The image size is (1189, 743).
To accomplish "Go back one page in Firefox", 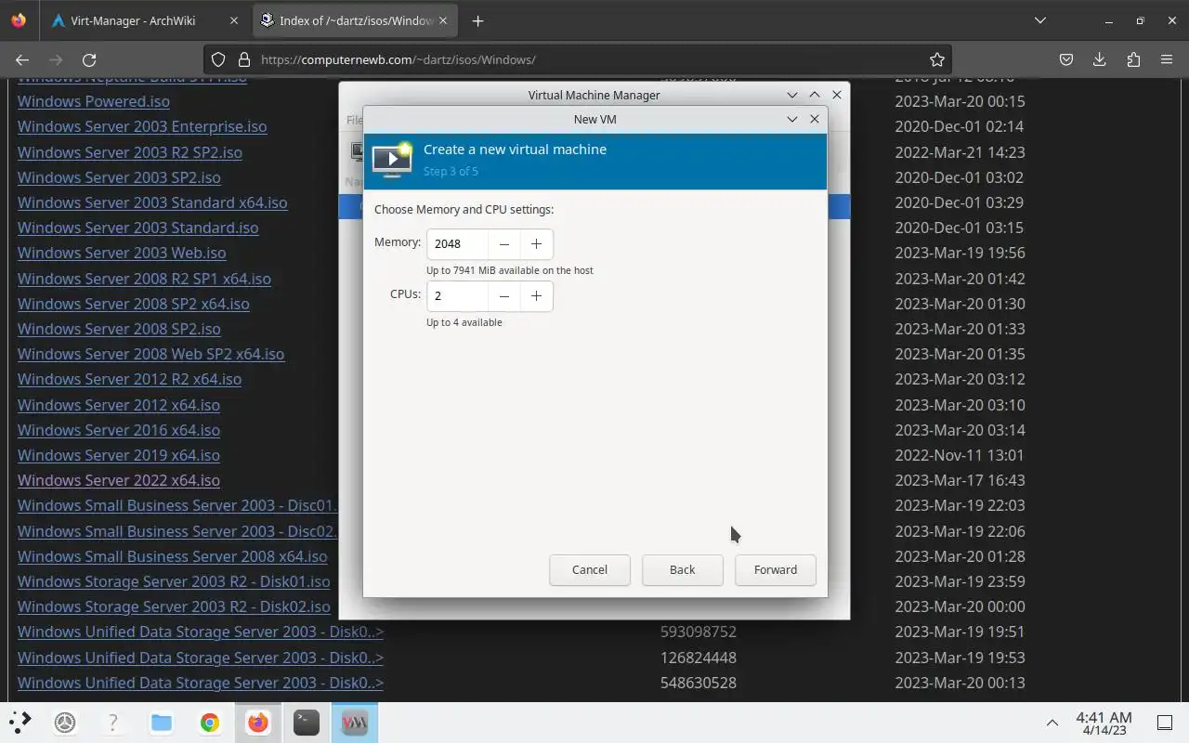I will pyautogui.click(x=22, y=59).
